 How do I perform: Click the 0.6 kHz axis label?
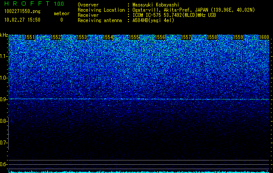tap(3, 164)
